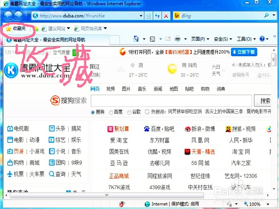Click the 聚划算 icon link

coord(118,129)
